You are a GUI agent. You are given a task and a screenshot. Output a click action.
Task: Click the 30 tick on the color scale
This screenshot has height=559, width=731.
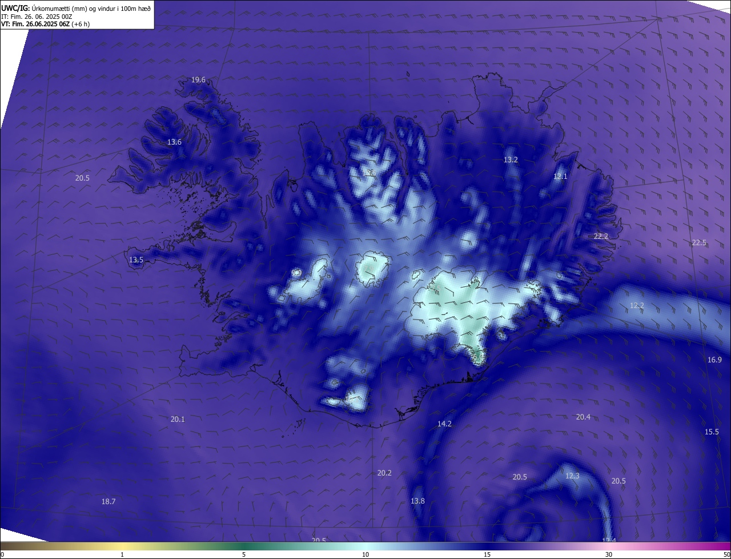click(x=609, y=554)
